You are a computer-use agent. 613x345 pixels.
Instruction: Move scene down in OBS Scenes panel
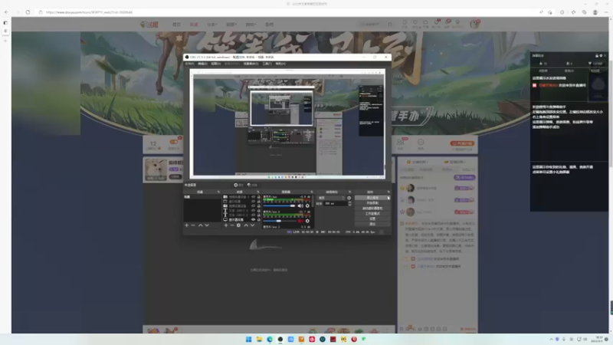click(x=207, y=225)
